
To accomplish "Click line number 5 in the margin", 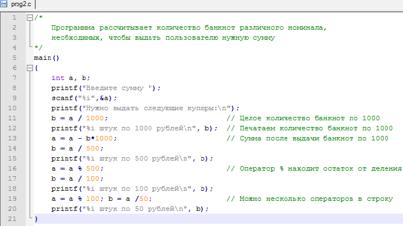I will [x=15, y=58].
